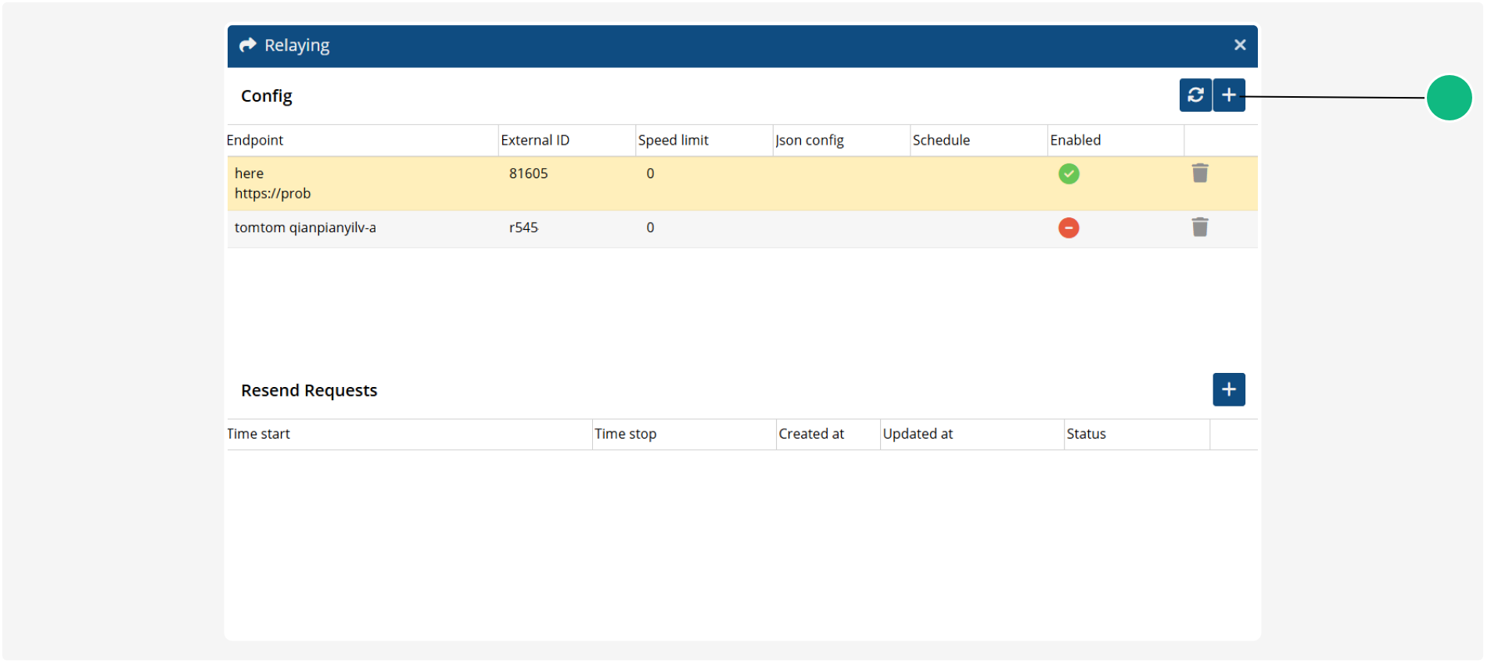Click External ID value r545
Screen dimensions: 1491x663
pyautogui.click(x=523, y=228)
